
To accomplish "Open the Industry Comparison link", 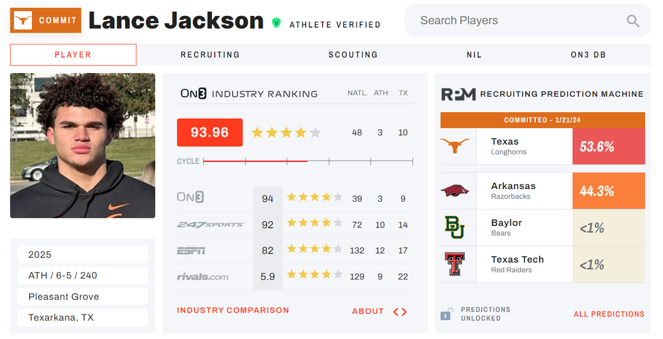I will [x=233, y=310].
